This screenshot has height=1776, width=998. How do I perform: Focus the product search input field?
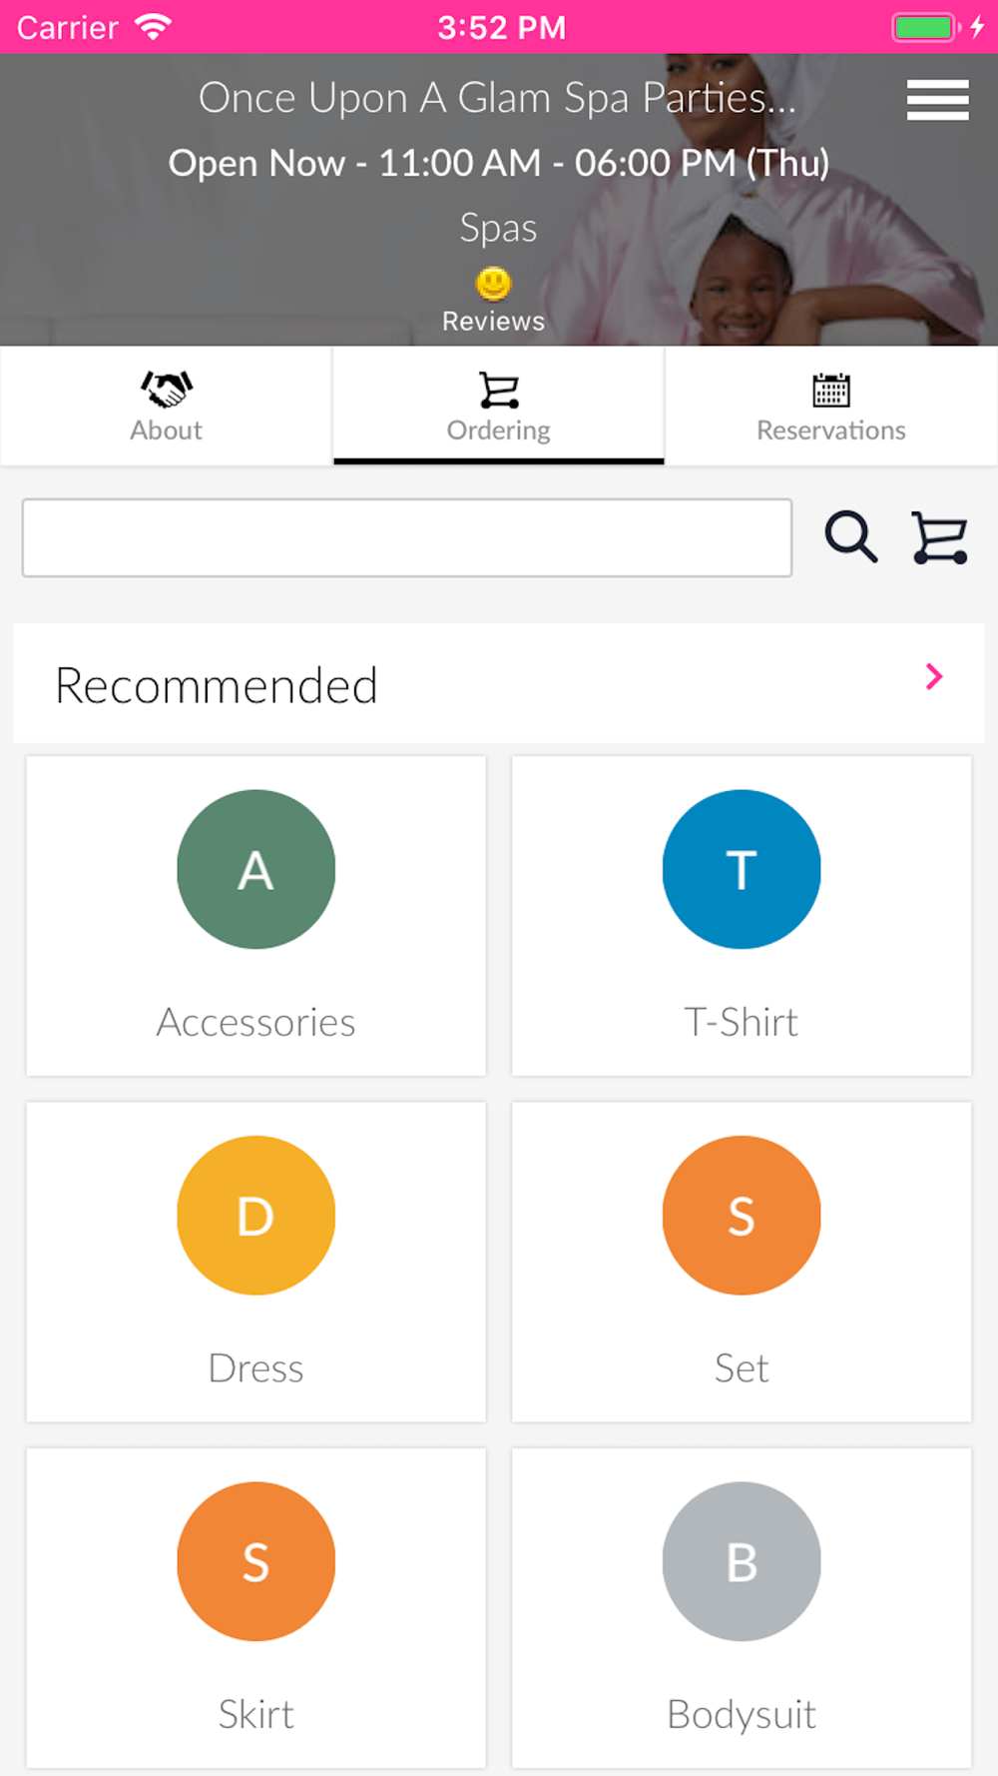(x=407, y=537)
